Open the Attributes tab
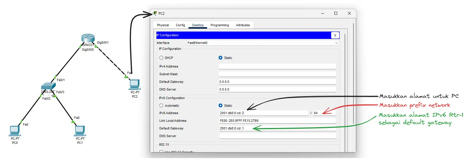This screenshot has height=161, width=466. click(x=243, y=25)
